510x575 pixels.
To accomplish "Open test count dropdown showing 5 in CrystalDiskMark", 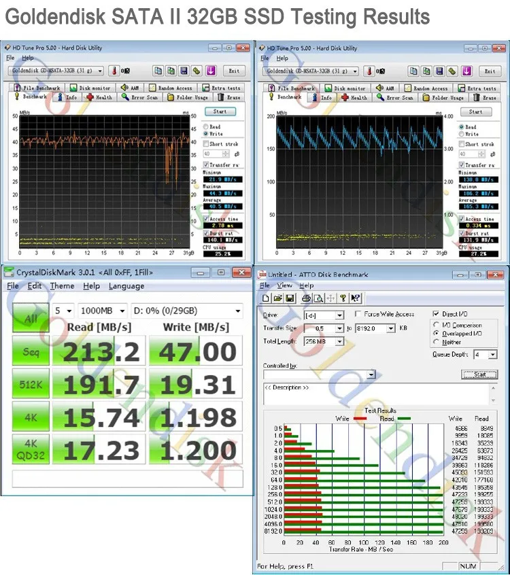I will pos(69,311).
